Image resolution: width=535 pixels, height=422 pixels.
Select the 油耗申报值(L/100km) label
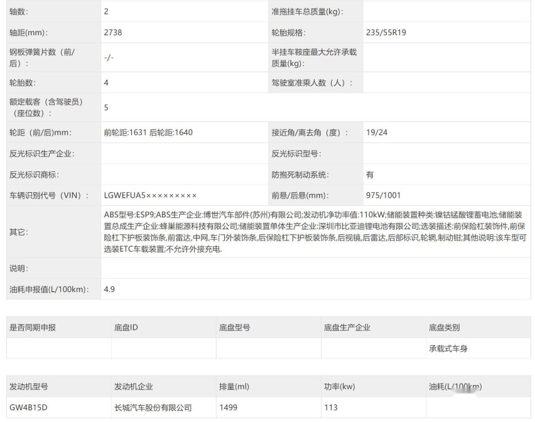(x=49, y=289)
